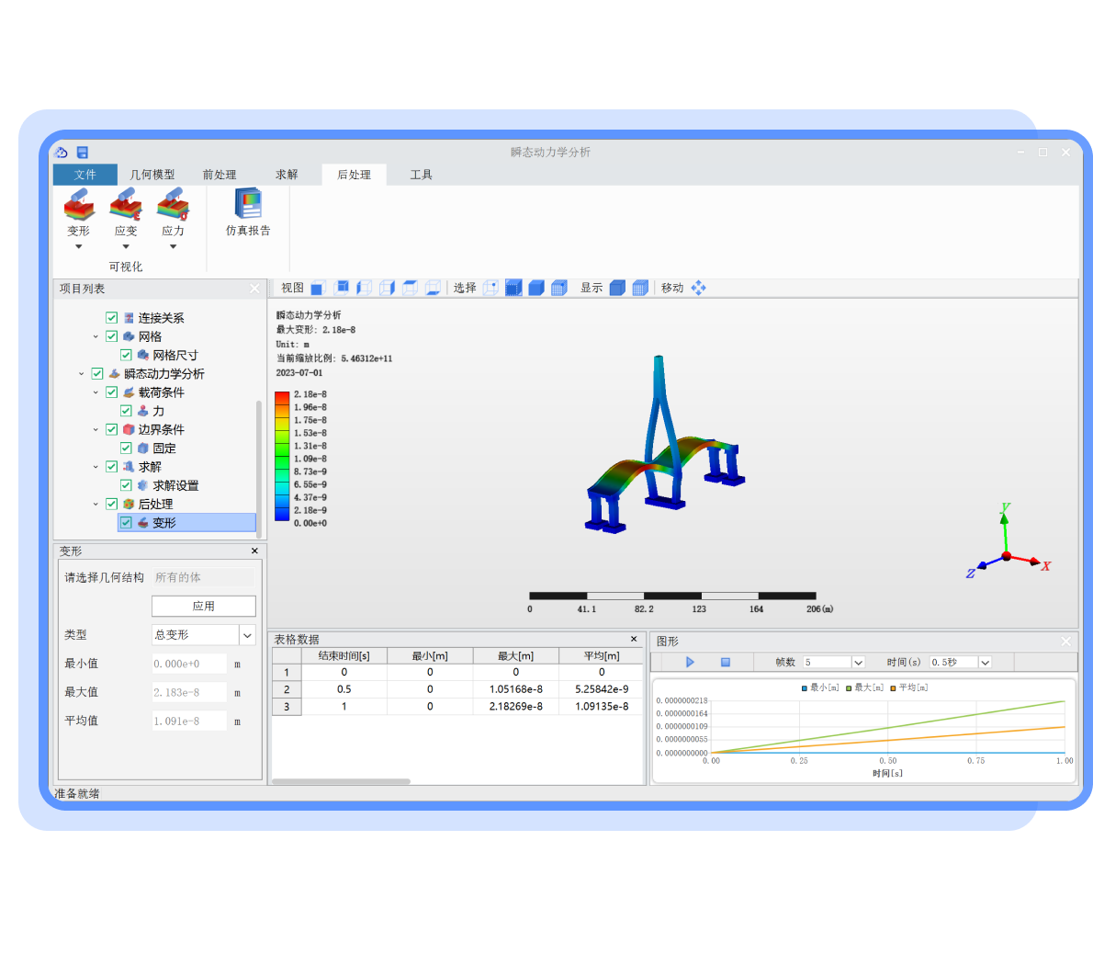This screenshot has width=1093, height=977.
Task: Switch to the 后处理 tab
Action: tap(355, 175)
